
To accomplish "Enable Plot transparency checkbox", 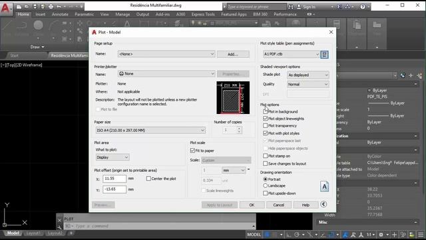I will tap(266, 126).
